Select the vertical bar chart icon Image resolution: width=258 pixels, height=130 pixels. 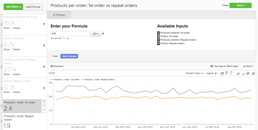point(238,73)
